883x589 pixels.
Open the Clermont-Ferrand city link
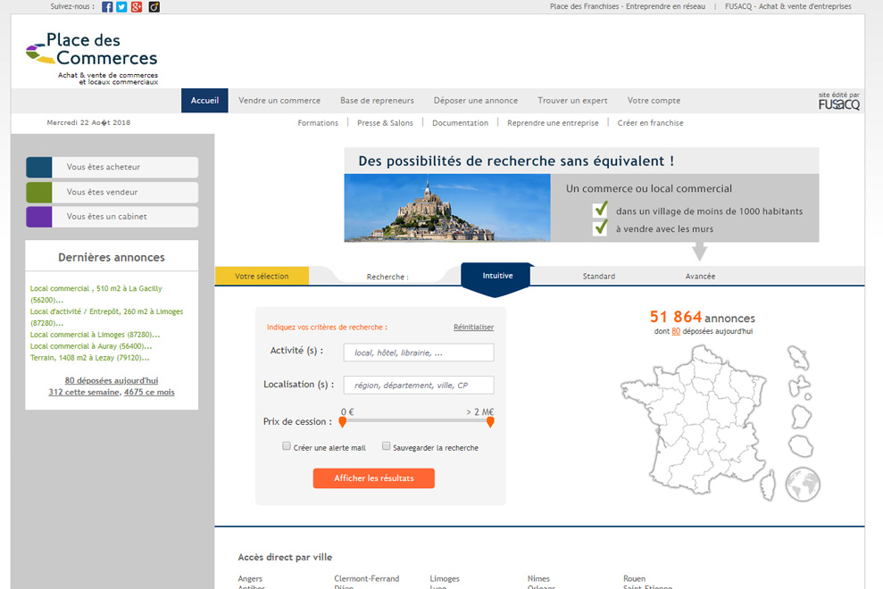[367, 578]
